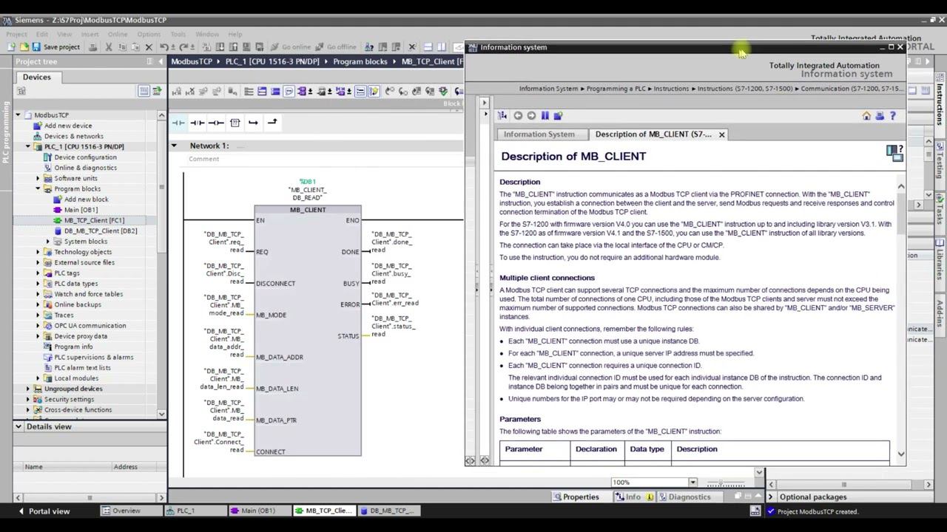This screenshot has width=947, height=532.
Task: Select Main [OB1] block
Action: click(x=81, y=210)
